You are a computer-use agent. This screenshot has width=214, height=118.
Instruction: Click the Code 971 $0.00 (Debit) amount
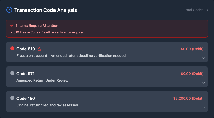click(x=192, y=74)
